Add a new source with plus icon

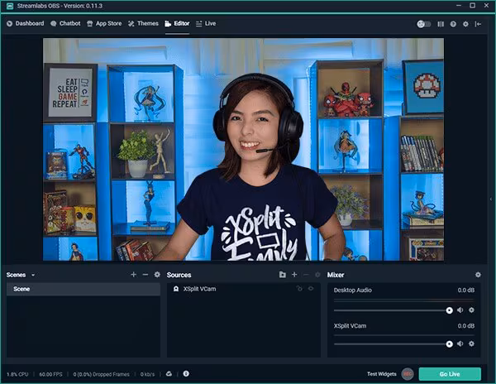294,275
